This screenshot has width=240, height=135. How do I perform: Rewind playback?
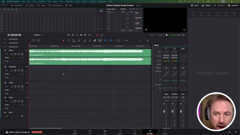68,35
